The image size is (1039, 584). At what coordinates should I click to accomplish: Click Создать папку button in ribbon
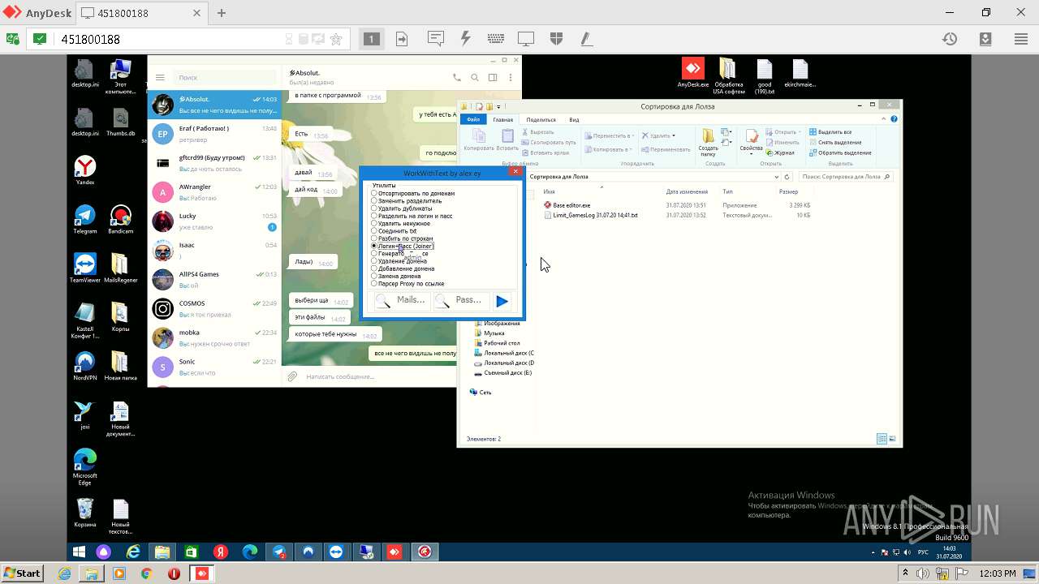(709, 141)
